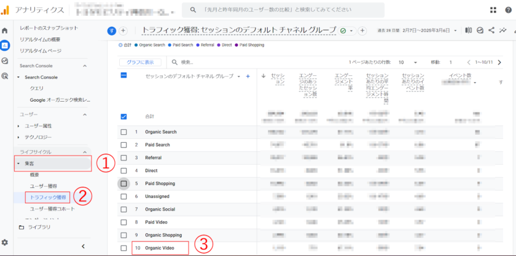516x256 pixels.
Task: Open the Advertising icon in left rail
Action: pos(5,76)
